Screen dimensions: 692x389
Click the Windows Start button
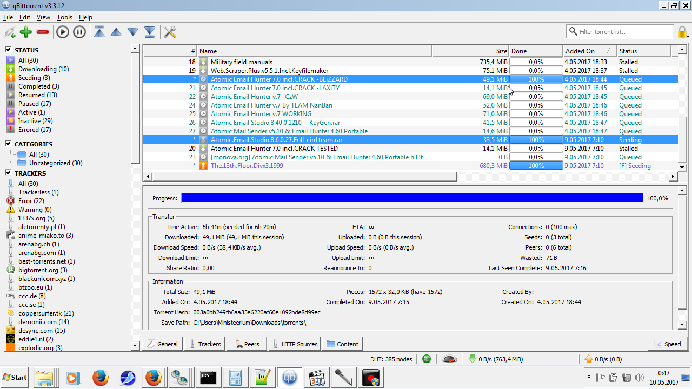pyautogui.click(x=15, y=377)
